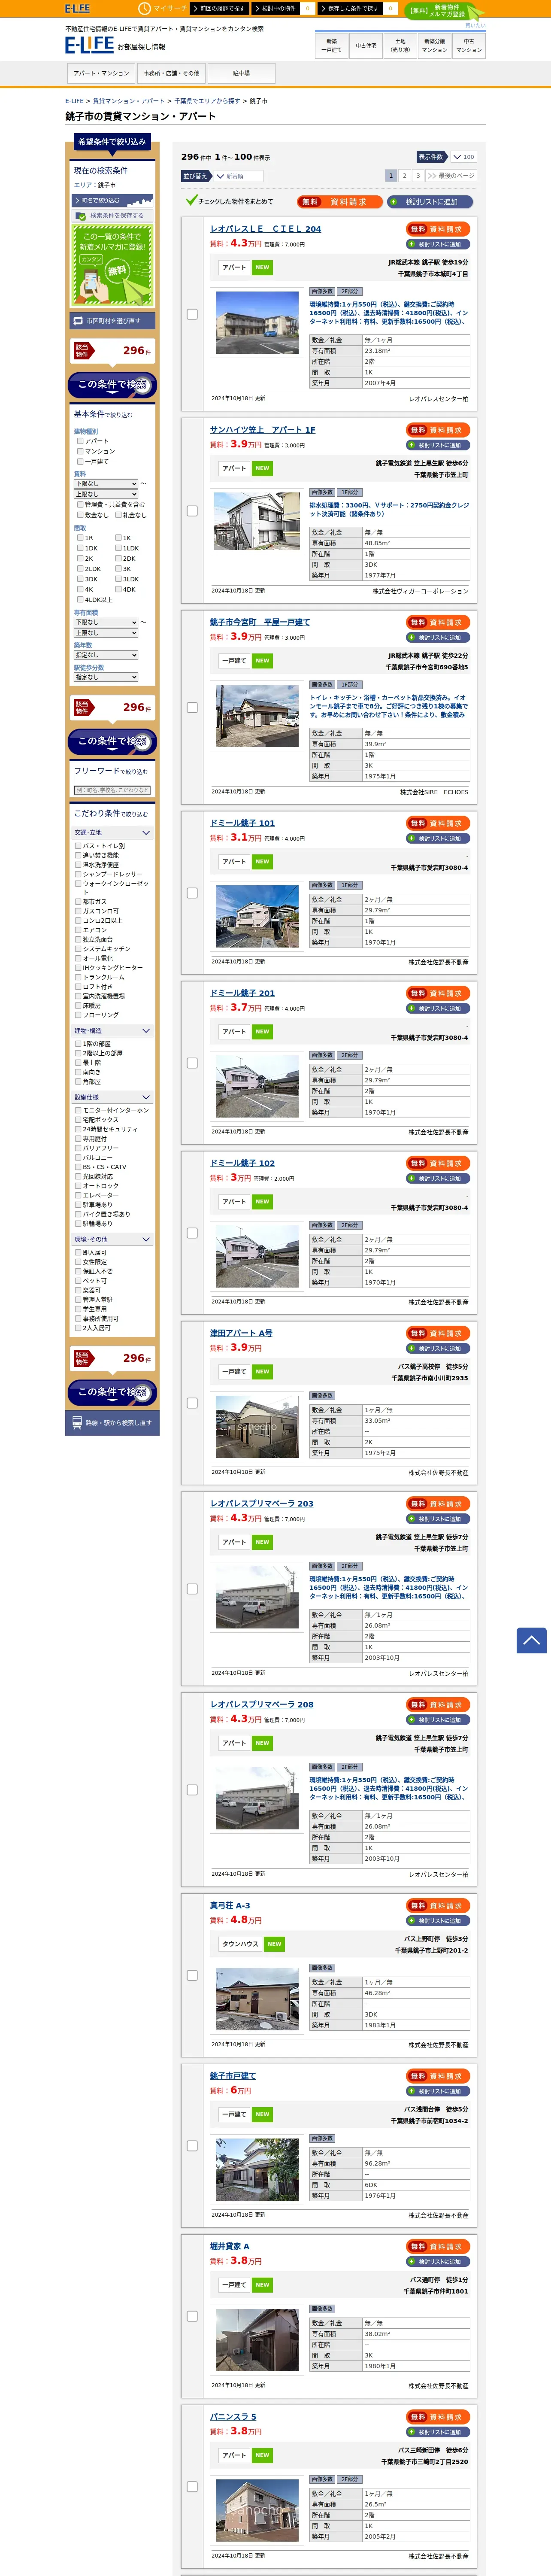Add 津田アパート A号 to consideration list
Screen dimensions: 551x2576
438,1348
